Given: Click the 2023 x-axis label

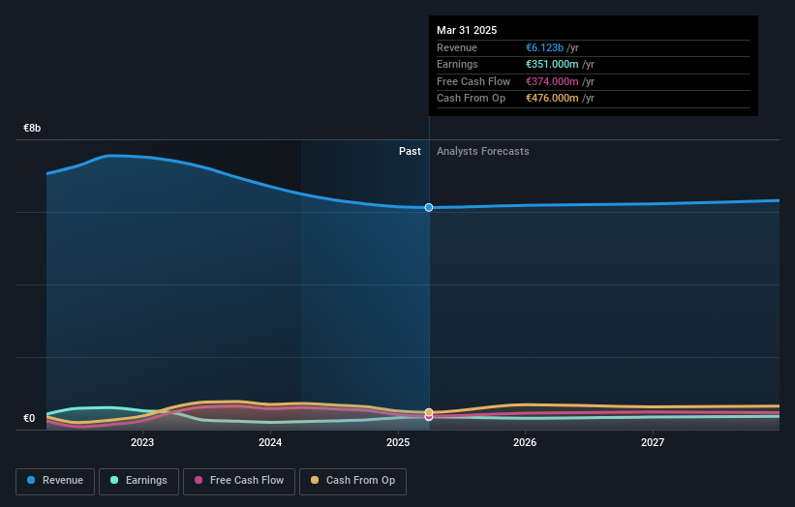Looking at the screenshot, I should 142,443.
